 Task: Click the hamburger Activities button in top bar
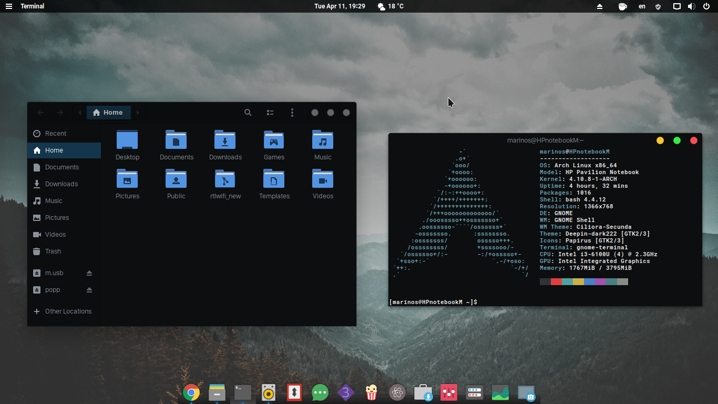tap(9, 6)
